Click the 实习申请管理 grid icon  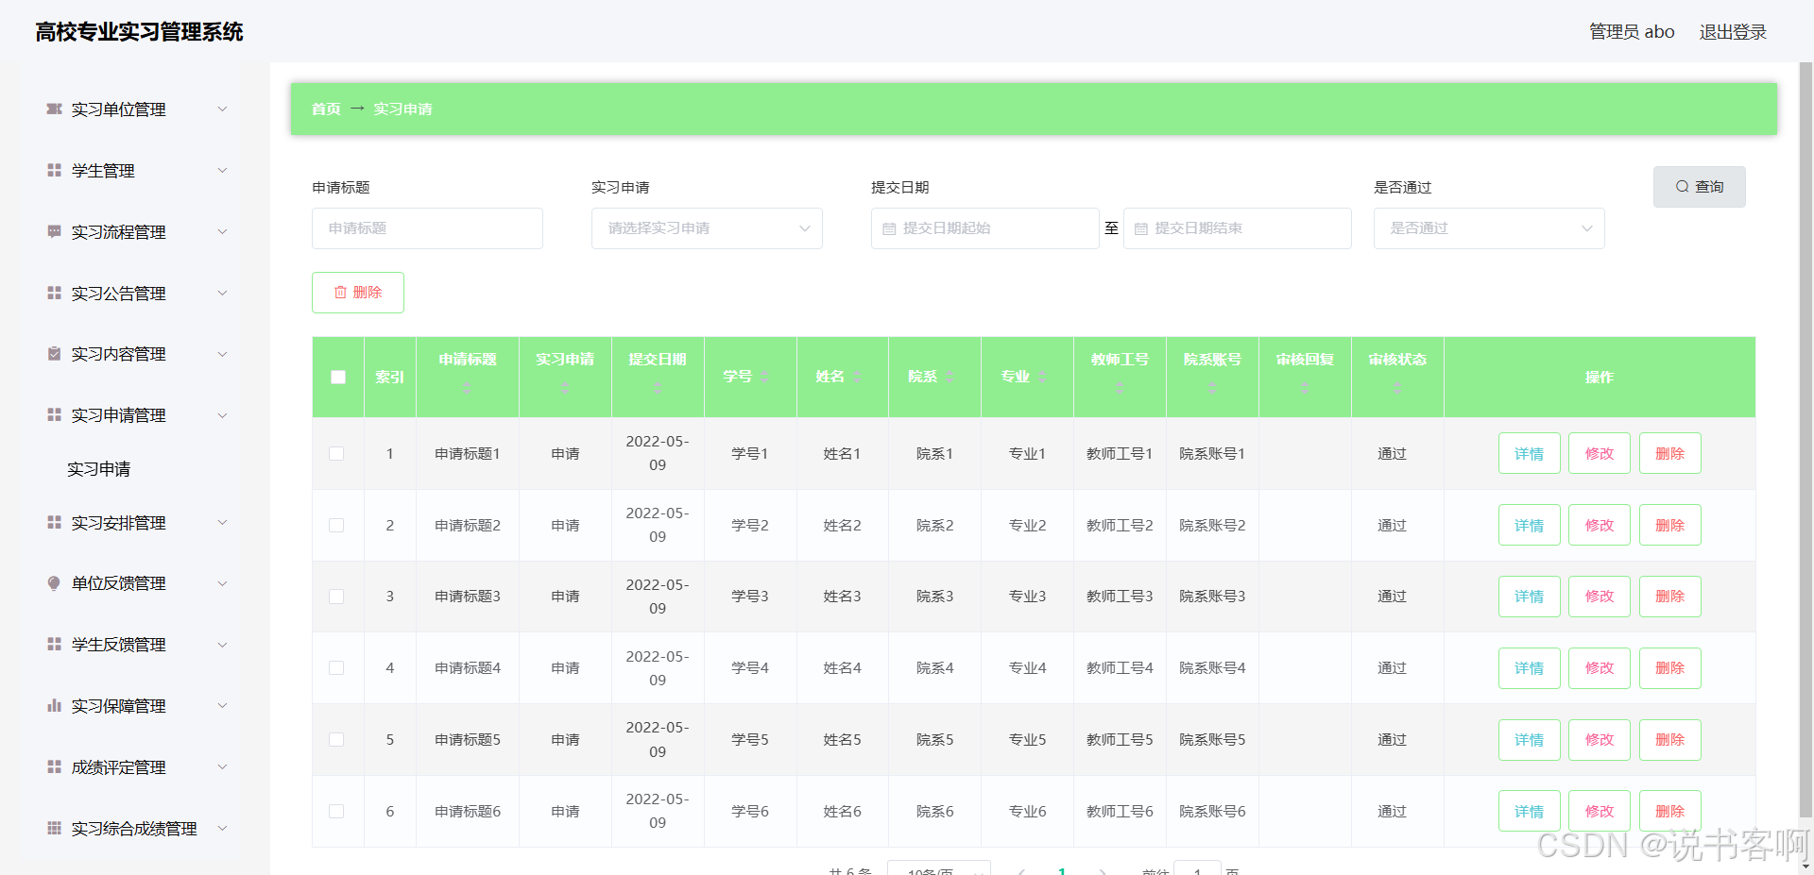coord(55,415)
